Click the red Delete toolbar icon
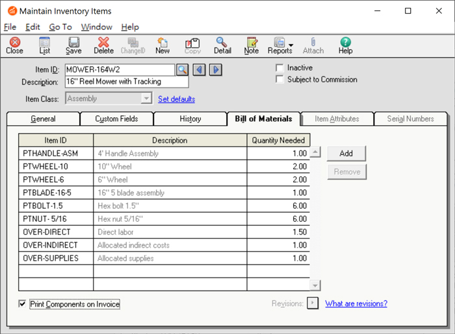 pyautogui.click(x=103, y=46)
